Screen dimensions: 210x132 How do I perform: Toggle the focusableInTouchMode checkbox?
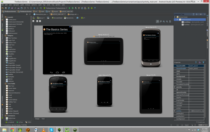click(190, 84)
